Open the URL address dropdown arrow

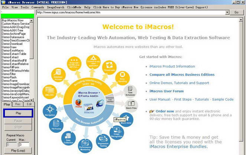227,12
